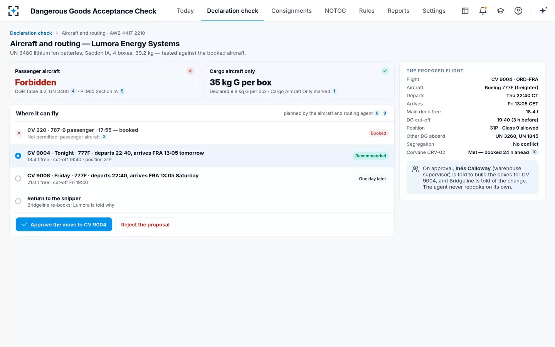Click the 35 kg G per box value
This screenshot has width=555, height=347.
click(240, 82)
